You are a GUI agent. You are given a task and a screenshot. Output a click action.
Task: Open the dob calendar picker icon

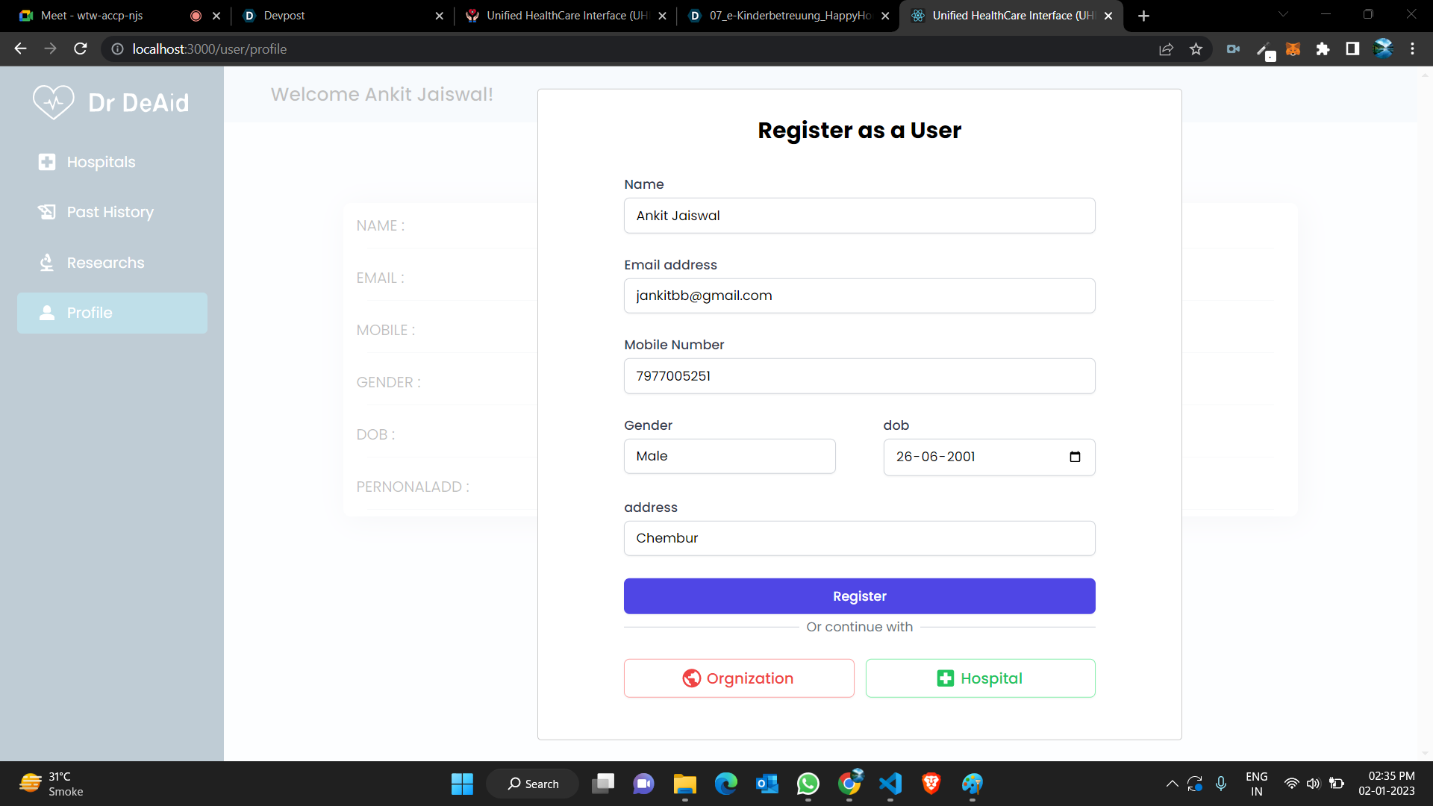1075,457
